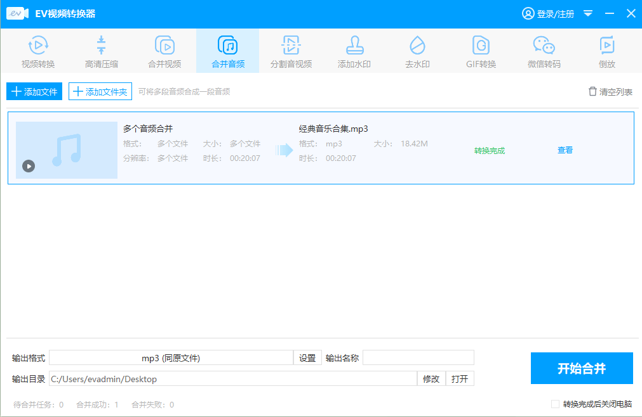Click 修改 to change output directory
This screenshot has width=642, height=417.
coord(432,378)
